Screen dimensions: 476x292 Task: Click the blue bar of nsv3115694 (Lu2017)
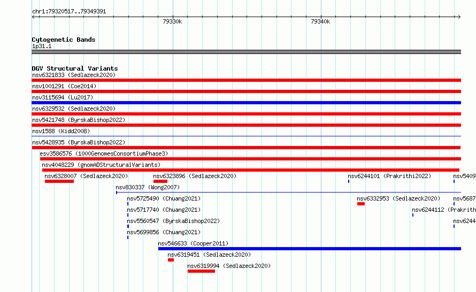246,103
